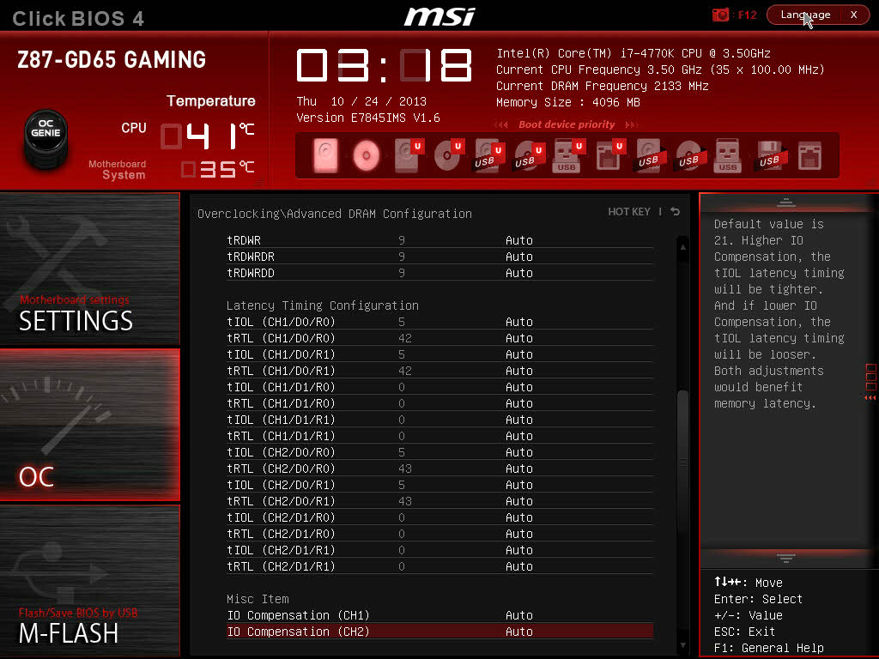Open IO Compensation (CH2) Auto value
Viewport: 879px width, 659px height.
[x=518, y=632]
